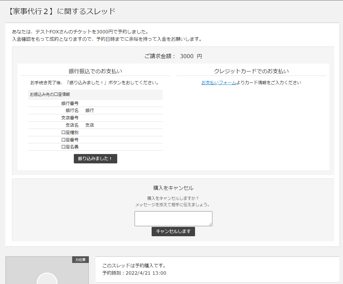343x284 pixels.
Task: Select the 口座名義 row label
Action: point(70,147)
